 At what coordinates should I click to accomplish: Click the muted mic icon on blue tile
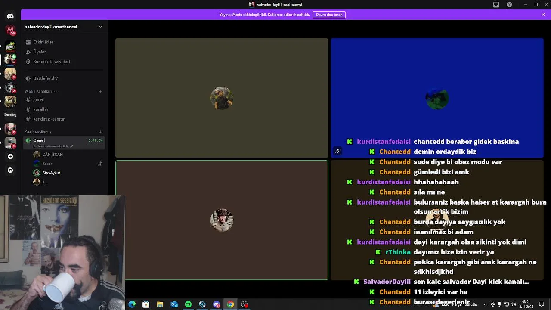pyautogui.click(x=337, y=151)
